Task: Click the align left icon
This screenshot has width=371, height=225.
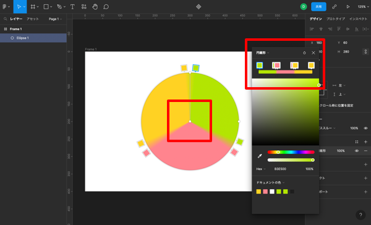Action: coord(312,29)
